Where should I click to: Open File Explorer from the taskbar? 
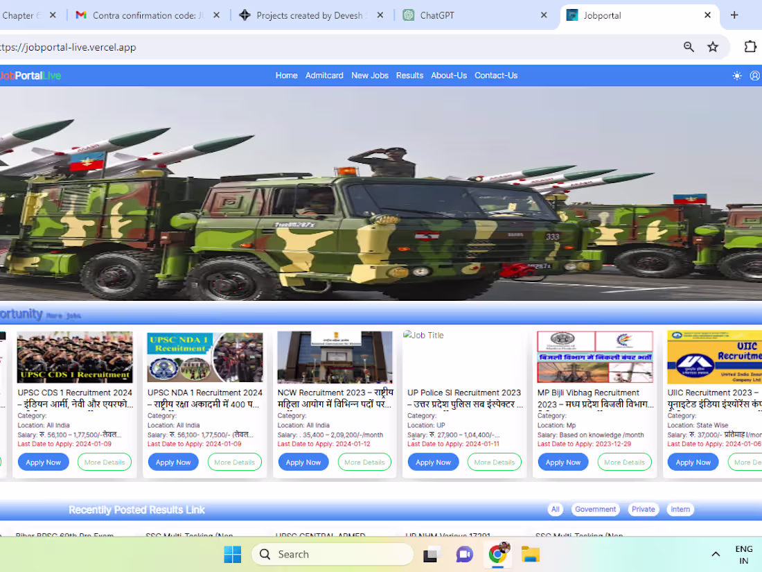click(x=531, y=554)
